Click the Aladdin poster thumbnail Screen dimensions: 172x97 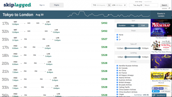[x=161, y=61]
